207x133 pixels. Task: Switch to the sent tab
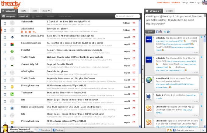[34, 11]
